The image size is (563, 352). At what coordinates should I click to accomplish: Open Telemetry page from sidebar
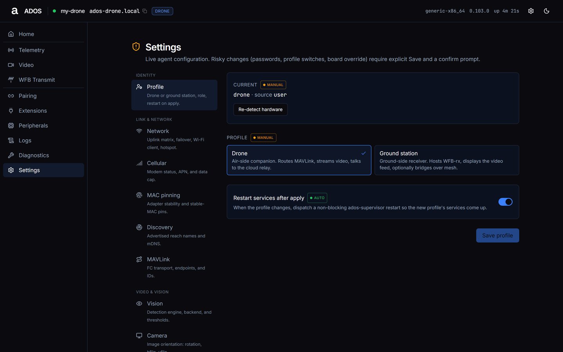click(x=43, y=50)
